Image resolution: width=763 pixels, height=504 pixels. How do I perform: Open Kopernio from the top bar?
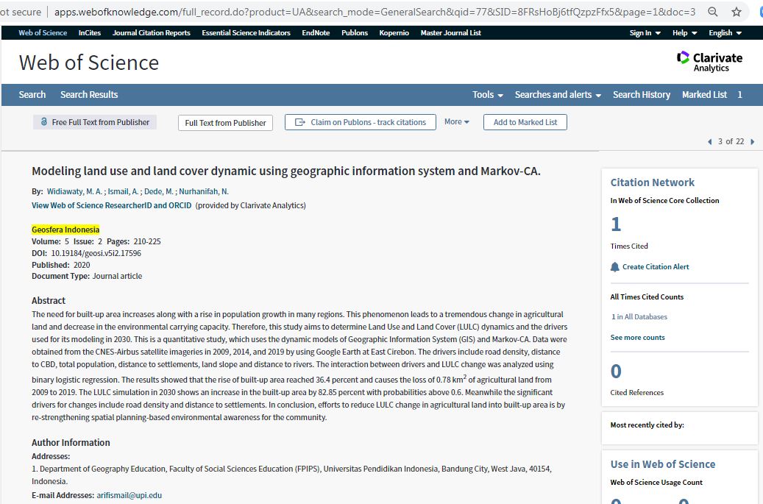394,32
